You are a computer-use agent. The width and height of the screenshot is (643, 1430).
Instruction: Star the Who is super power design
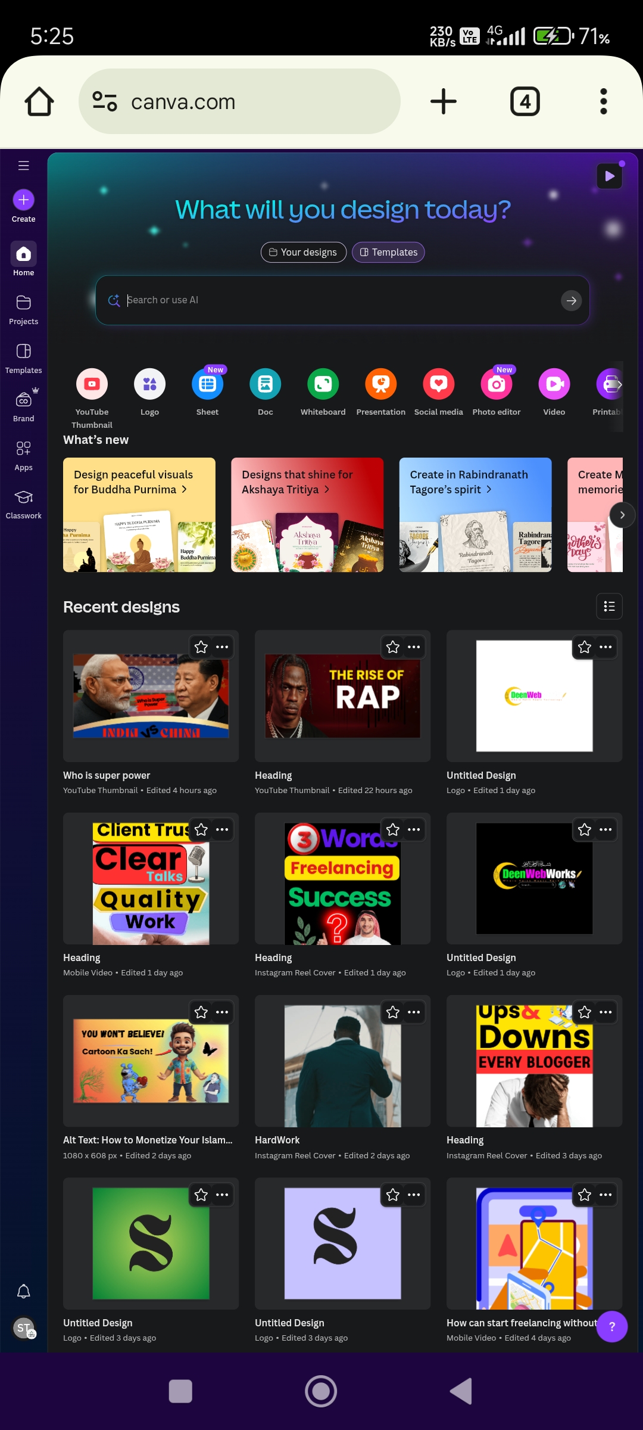pyautogui.click(x=201, y=647)
